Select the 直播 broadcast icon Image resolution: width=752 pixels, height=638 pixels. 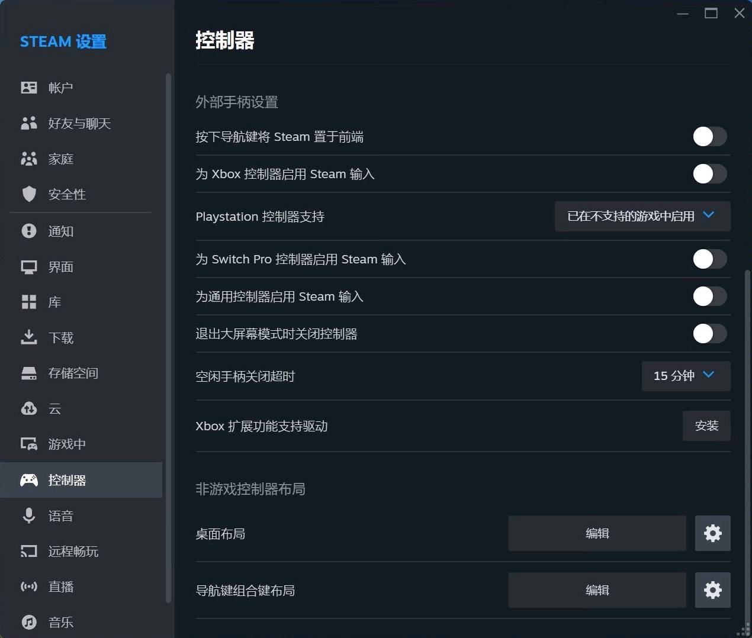tap(29, 587)
